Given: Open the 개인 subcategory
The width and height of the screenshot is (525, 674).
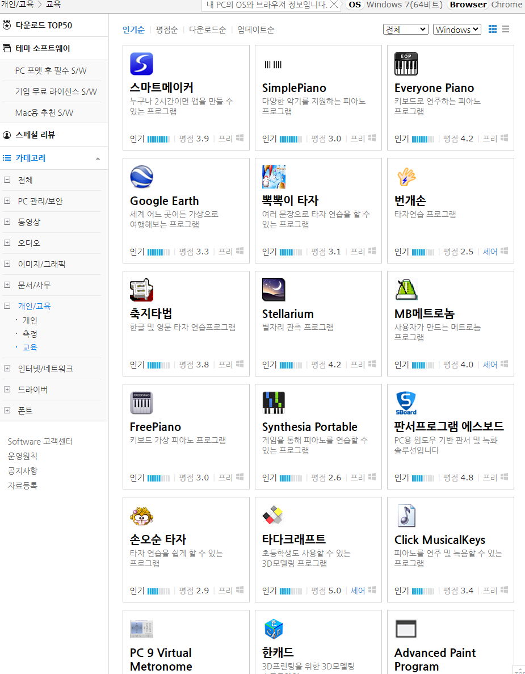Looking at the screenshot, I should point(30,320).
